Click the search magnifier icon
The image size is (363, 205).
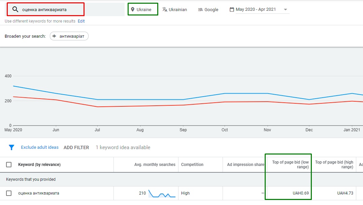15,9
